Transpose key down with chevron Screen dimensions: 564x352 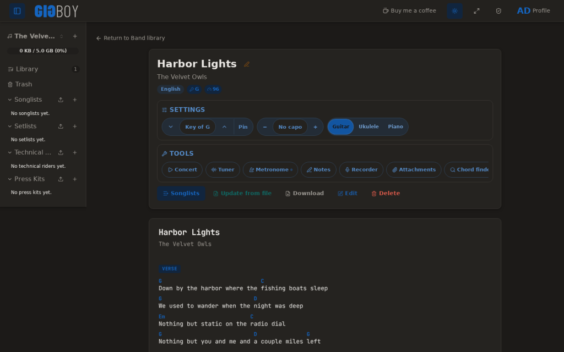[x=171, y=127]
